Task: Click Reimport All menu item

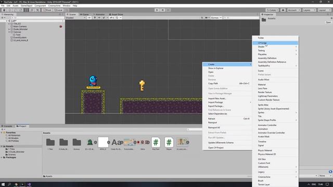Action: (x=227, y=128)
